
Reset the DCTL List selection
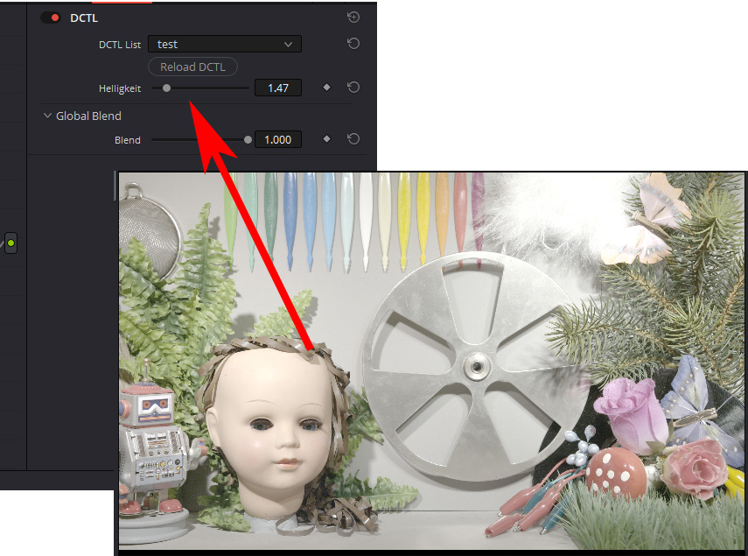(x=353, y=44)
